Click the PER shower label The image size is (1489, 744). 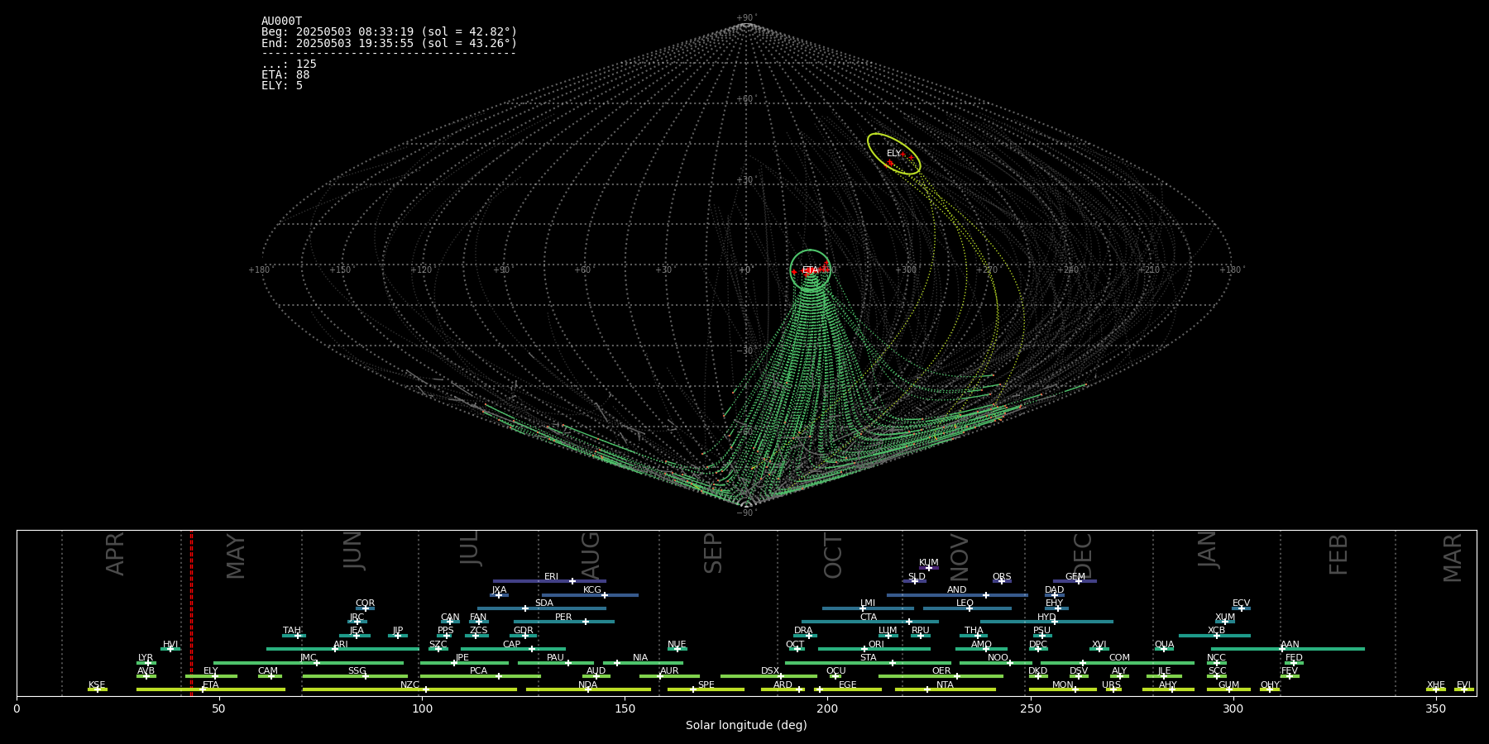pos(563,618)
